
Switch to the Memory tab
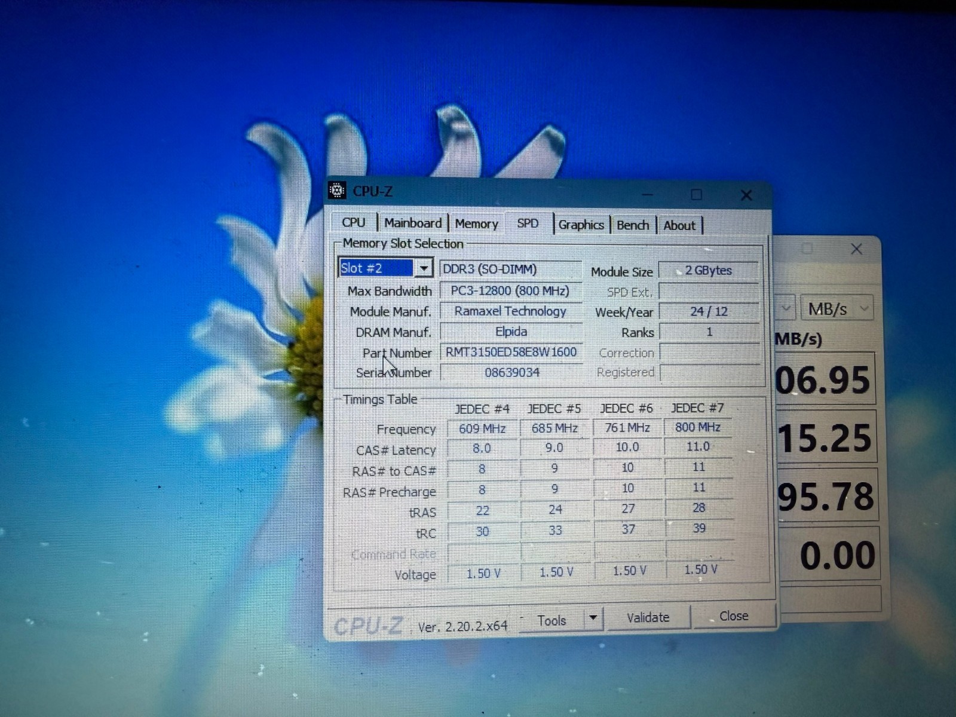476,223
